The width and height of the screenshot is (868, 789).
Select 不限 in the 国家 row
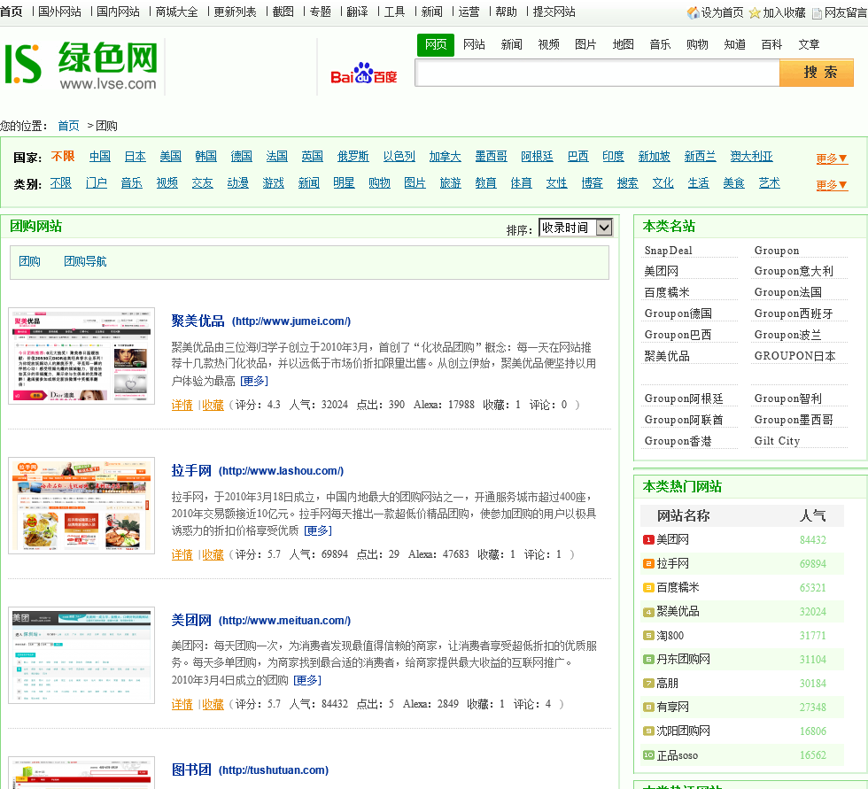[63, 157]
